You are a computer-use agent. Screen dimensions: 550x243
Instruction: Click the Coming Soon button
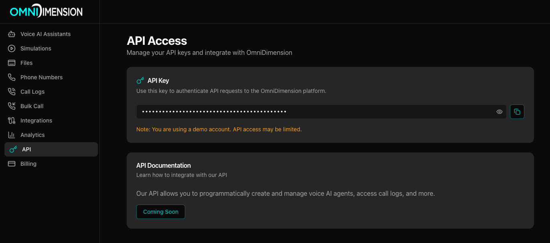point(160,212)
